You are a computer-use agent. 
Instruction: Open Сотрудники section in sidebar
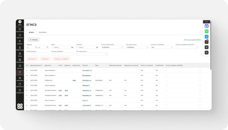20,60
